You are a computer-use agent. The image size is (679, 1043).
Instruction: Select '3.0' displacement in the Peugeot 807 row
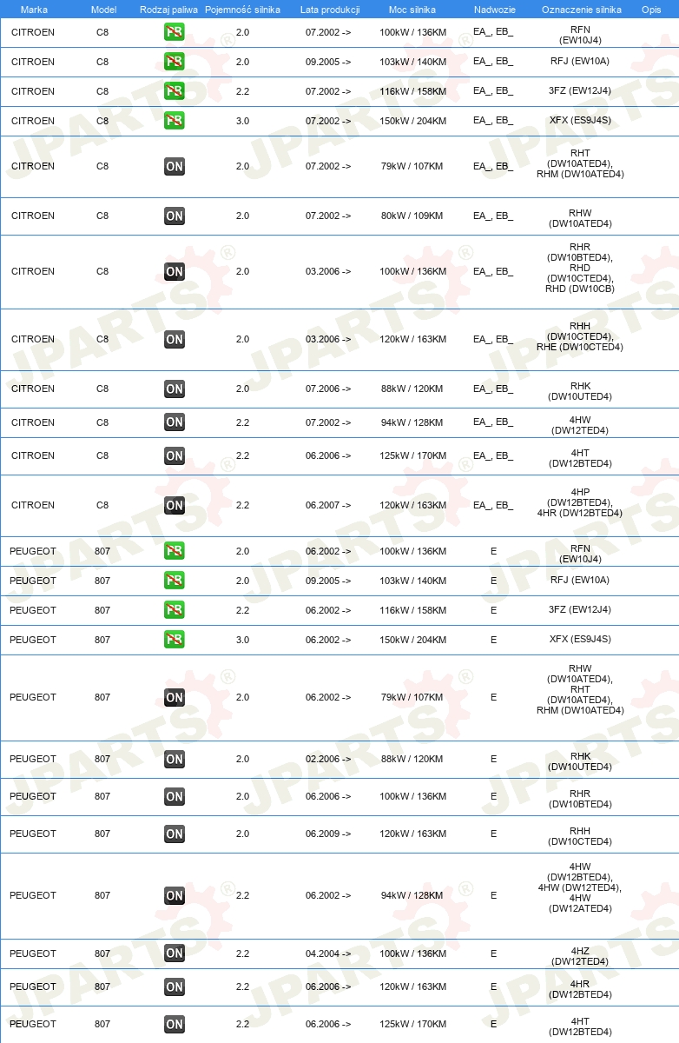pyautogui.click(x=242, y=640)
